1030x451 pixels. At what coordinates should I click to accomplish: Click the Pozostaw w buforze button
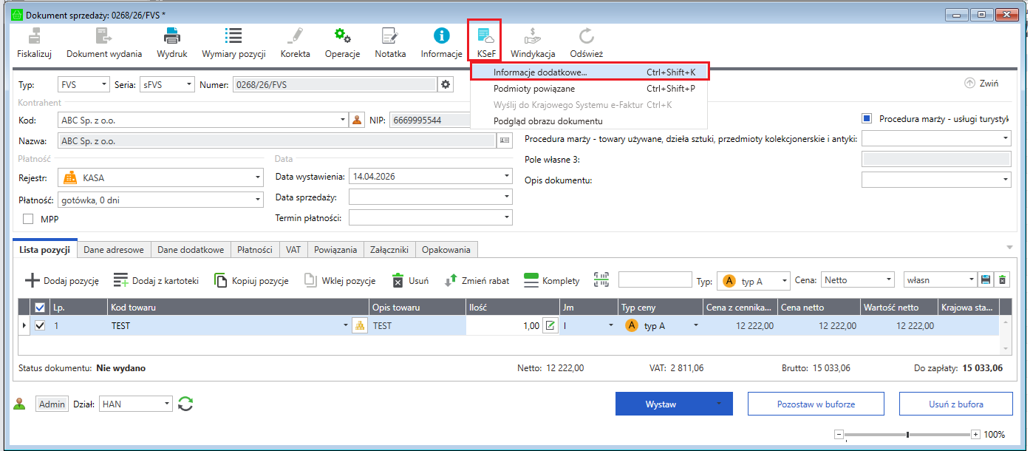[x=816, y=404]
